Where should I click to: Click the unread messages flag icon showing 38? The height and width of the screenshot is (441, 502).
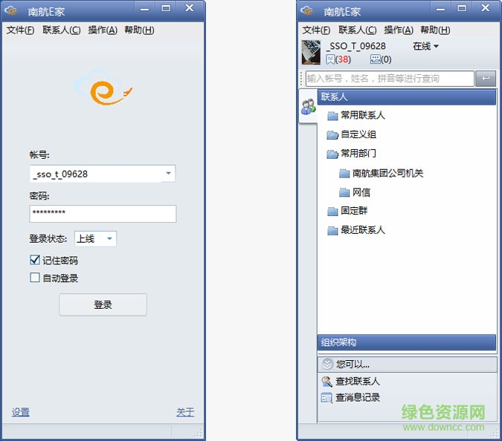pyautogui.click(x=330, y=59)
